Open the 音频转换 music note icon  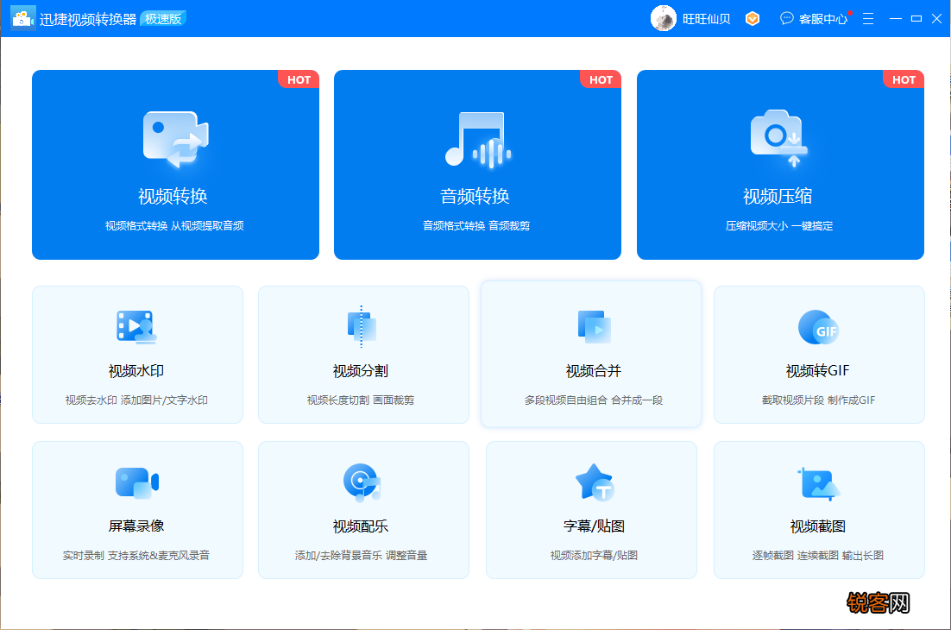[x=477, y=139]
